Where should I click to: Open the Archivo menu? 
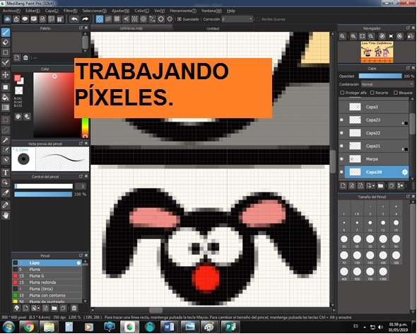tap(11, 11)
